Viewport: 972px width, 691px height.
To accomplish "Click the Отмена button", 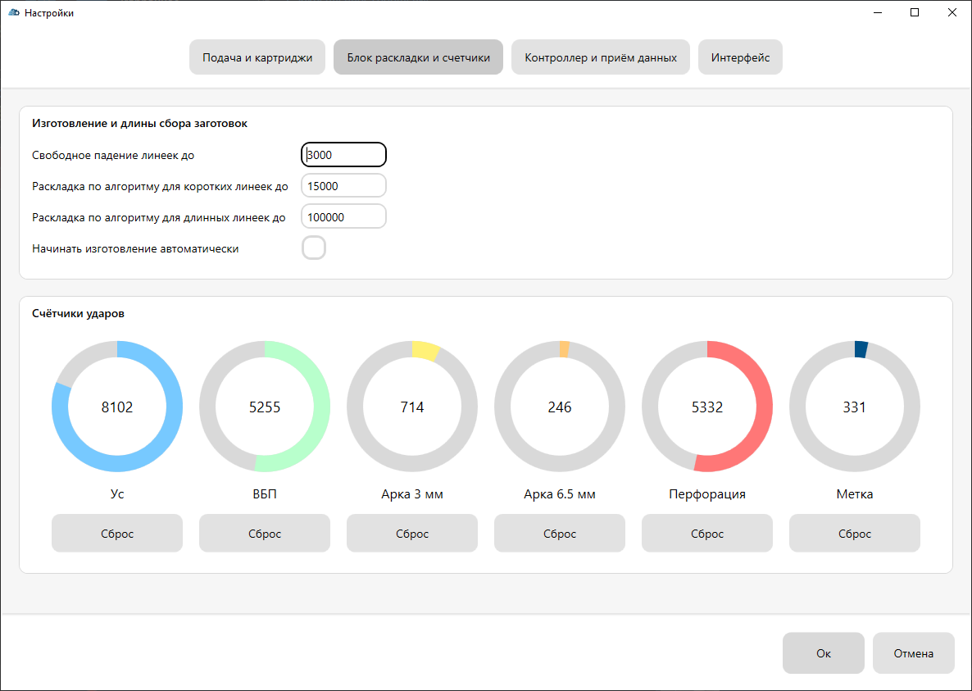I will click(914, 653).
